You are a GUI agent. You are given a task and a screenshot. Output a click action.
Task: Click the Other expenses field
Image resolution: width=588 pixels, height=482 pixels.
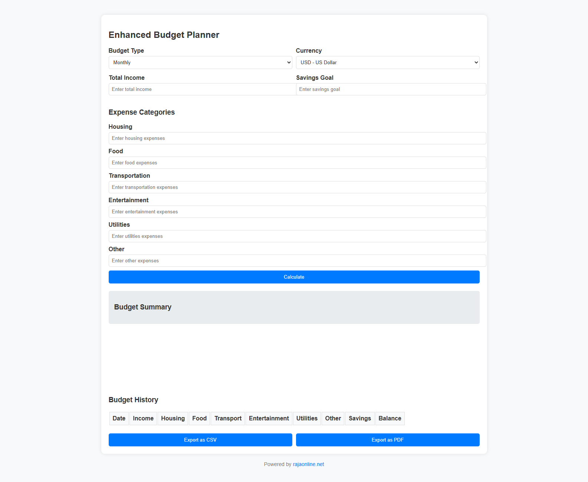tap(298, 260)
